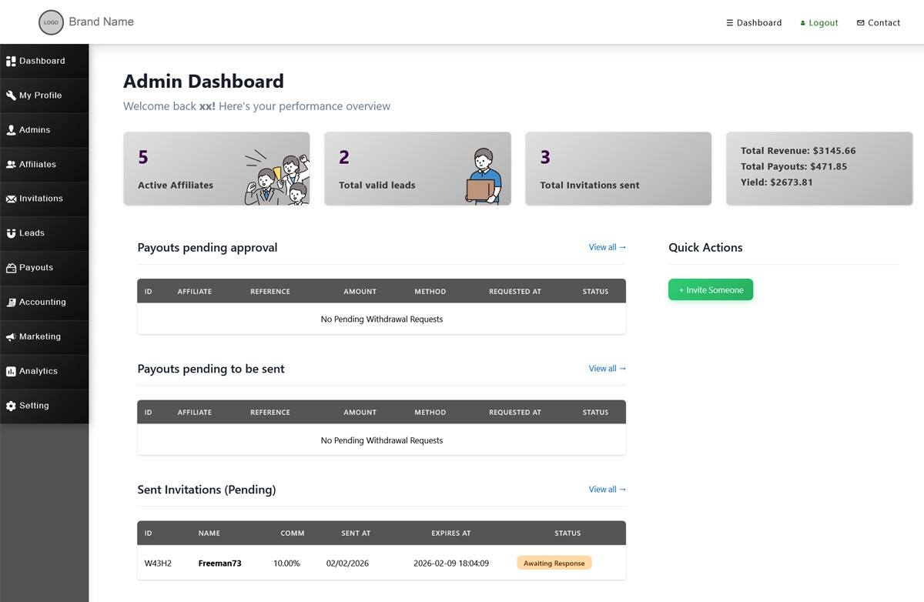Open Analytics via its sidebar icon
Viewport: 924px width, 602px height.
point(11,370)
